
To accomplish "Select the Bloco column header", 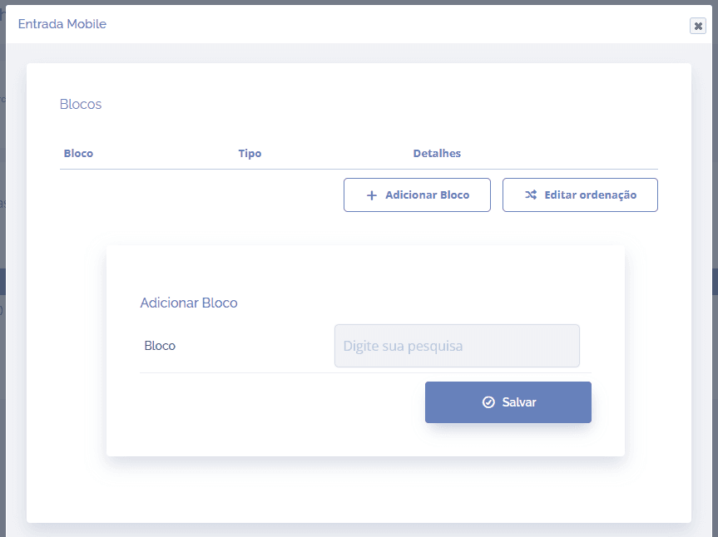I will [x=78, y=153].
